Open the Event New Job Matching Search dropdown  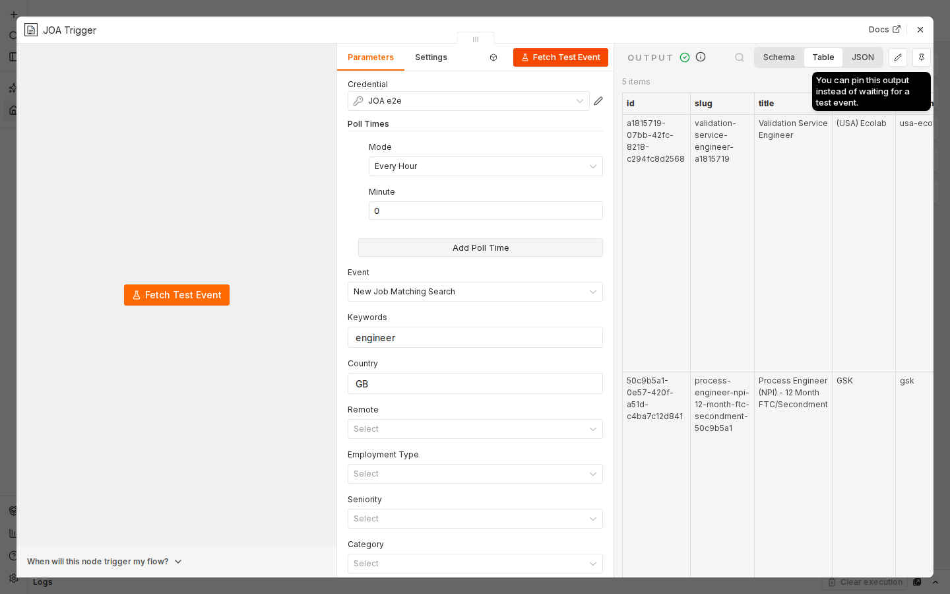(475, 292)
